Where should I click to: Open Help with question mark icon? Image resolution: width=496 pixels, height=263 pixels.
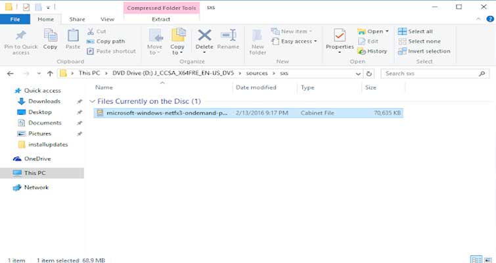click(x=490, y=19)
